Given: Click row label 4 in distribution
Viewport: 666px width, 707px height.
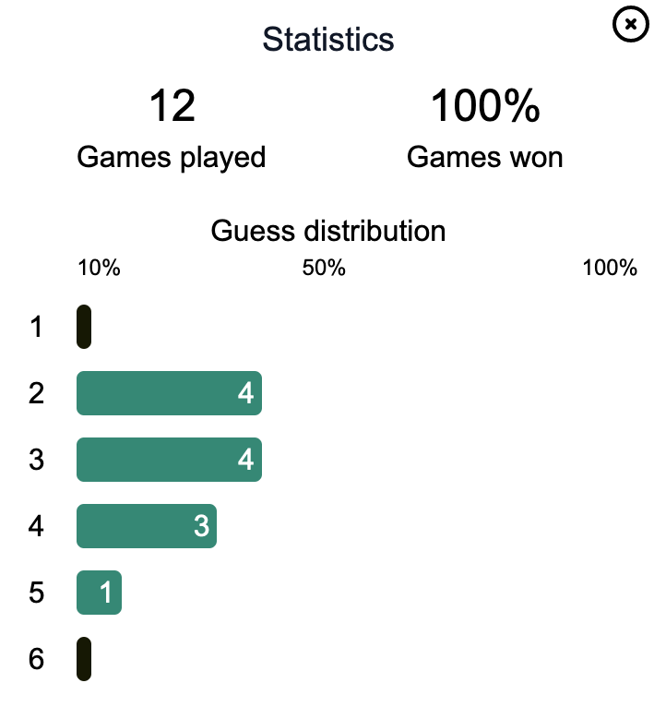Looking at the screenshot, I should tap(37, 526).
